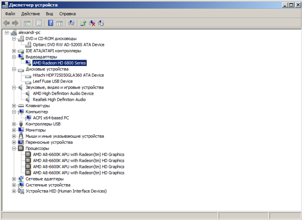Click the Forward arrow toolbar icon

tap(15, 23)
